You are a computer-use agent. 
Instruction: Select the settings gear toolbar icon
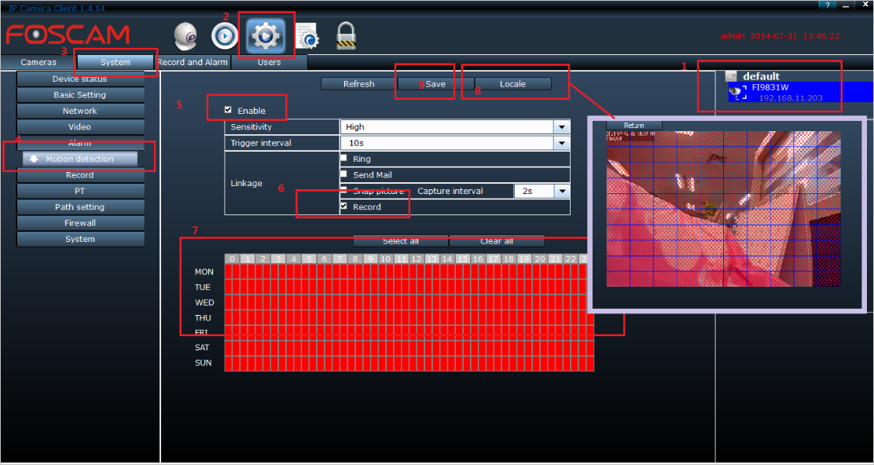tap(266, 35)
